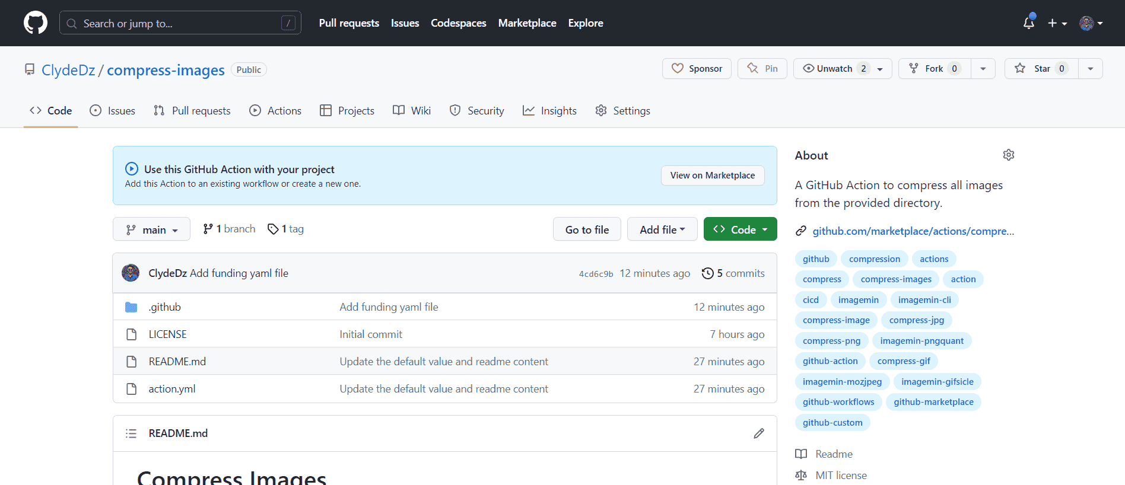Open the Projects tab
This screenshot has width=1125, height=485.
click(347, 111)
